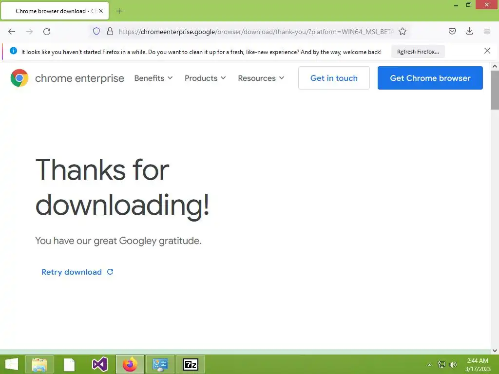Screen dimensions: 499x374
Task: Click the Get in touch button
Action: [334, 78]
